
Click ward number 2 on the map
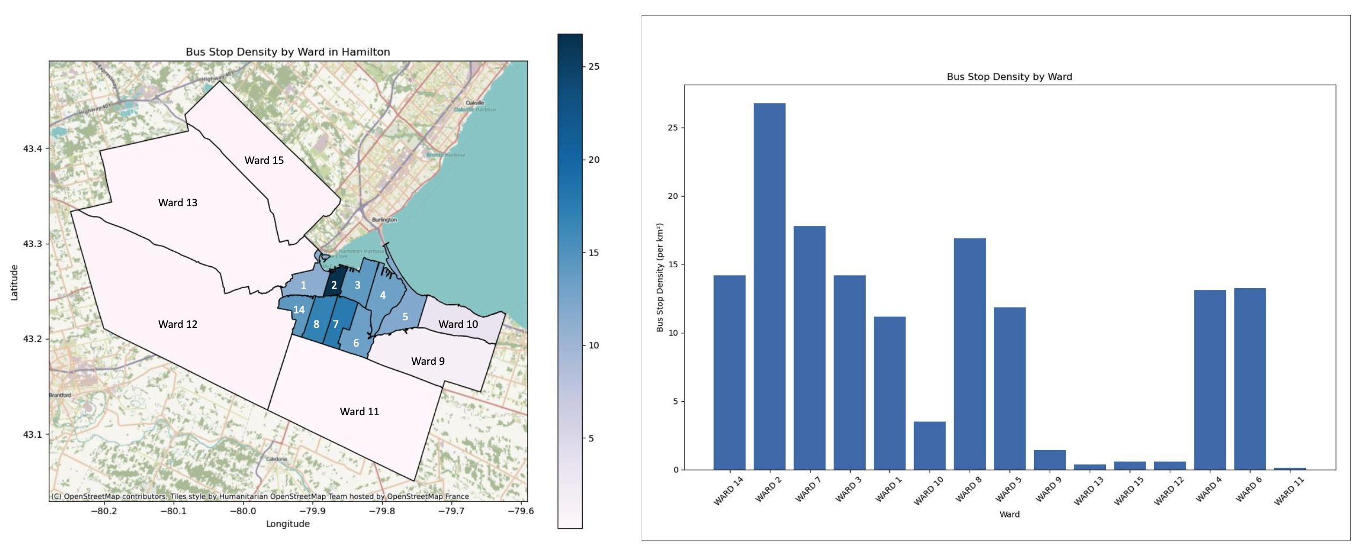334,285
